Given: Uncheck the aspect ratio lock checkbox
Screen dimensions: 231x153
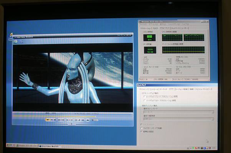Looking at the screenshot, I should click(142, 132).
